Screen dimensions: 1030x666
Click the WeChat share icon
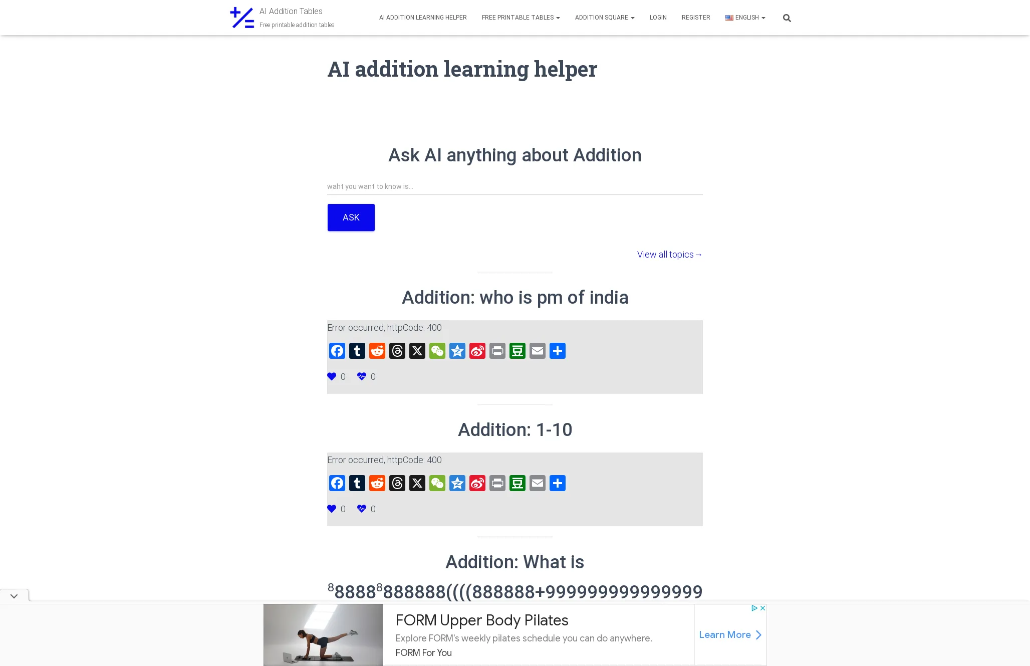(437, 351)
